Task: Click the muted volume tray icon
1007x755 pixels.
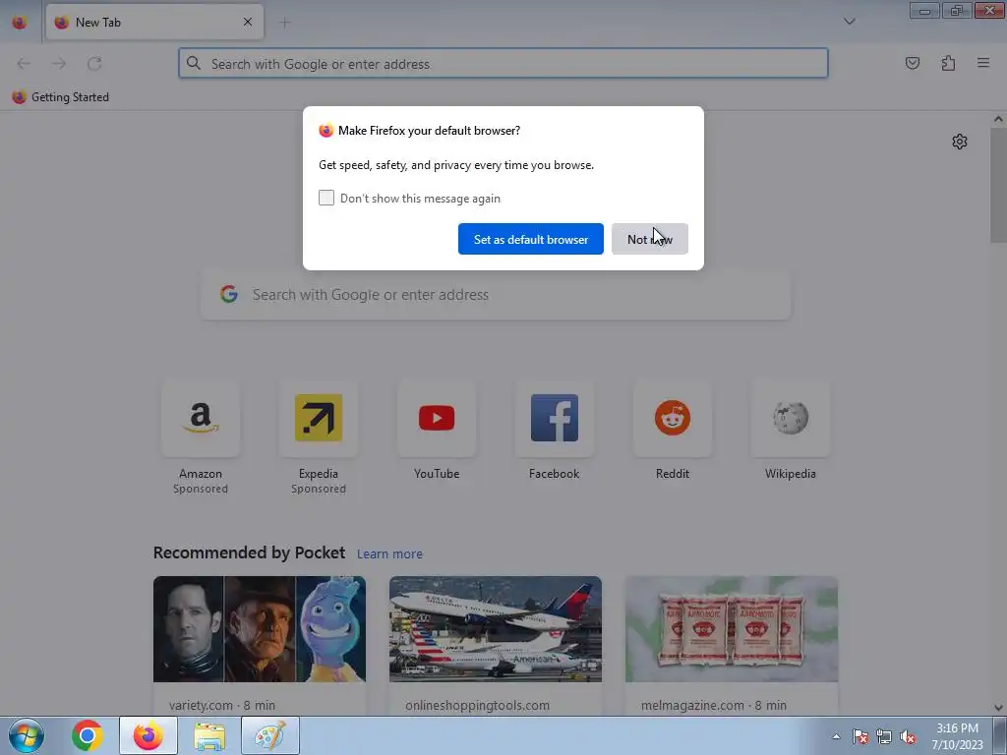Action: (908, 737)
